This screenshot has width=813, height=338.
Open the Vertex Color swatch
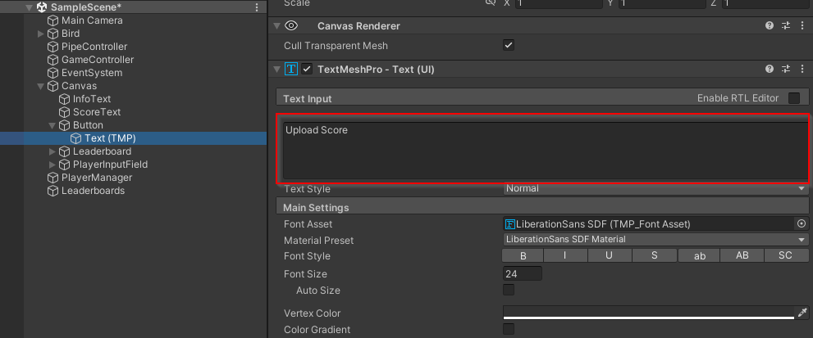click(648, 313)
